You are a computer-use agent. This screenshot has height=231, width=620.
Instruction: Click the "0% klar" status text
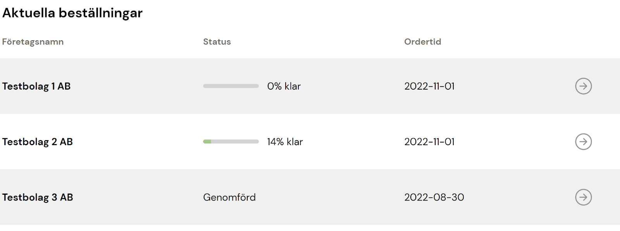(284, 86)
